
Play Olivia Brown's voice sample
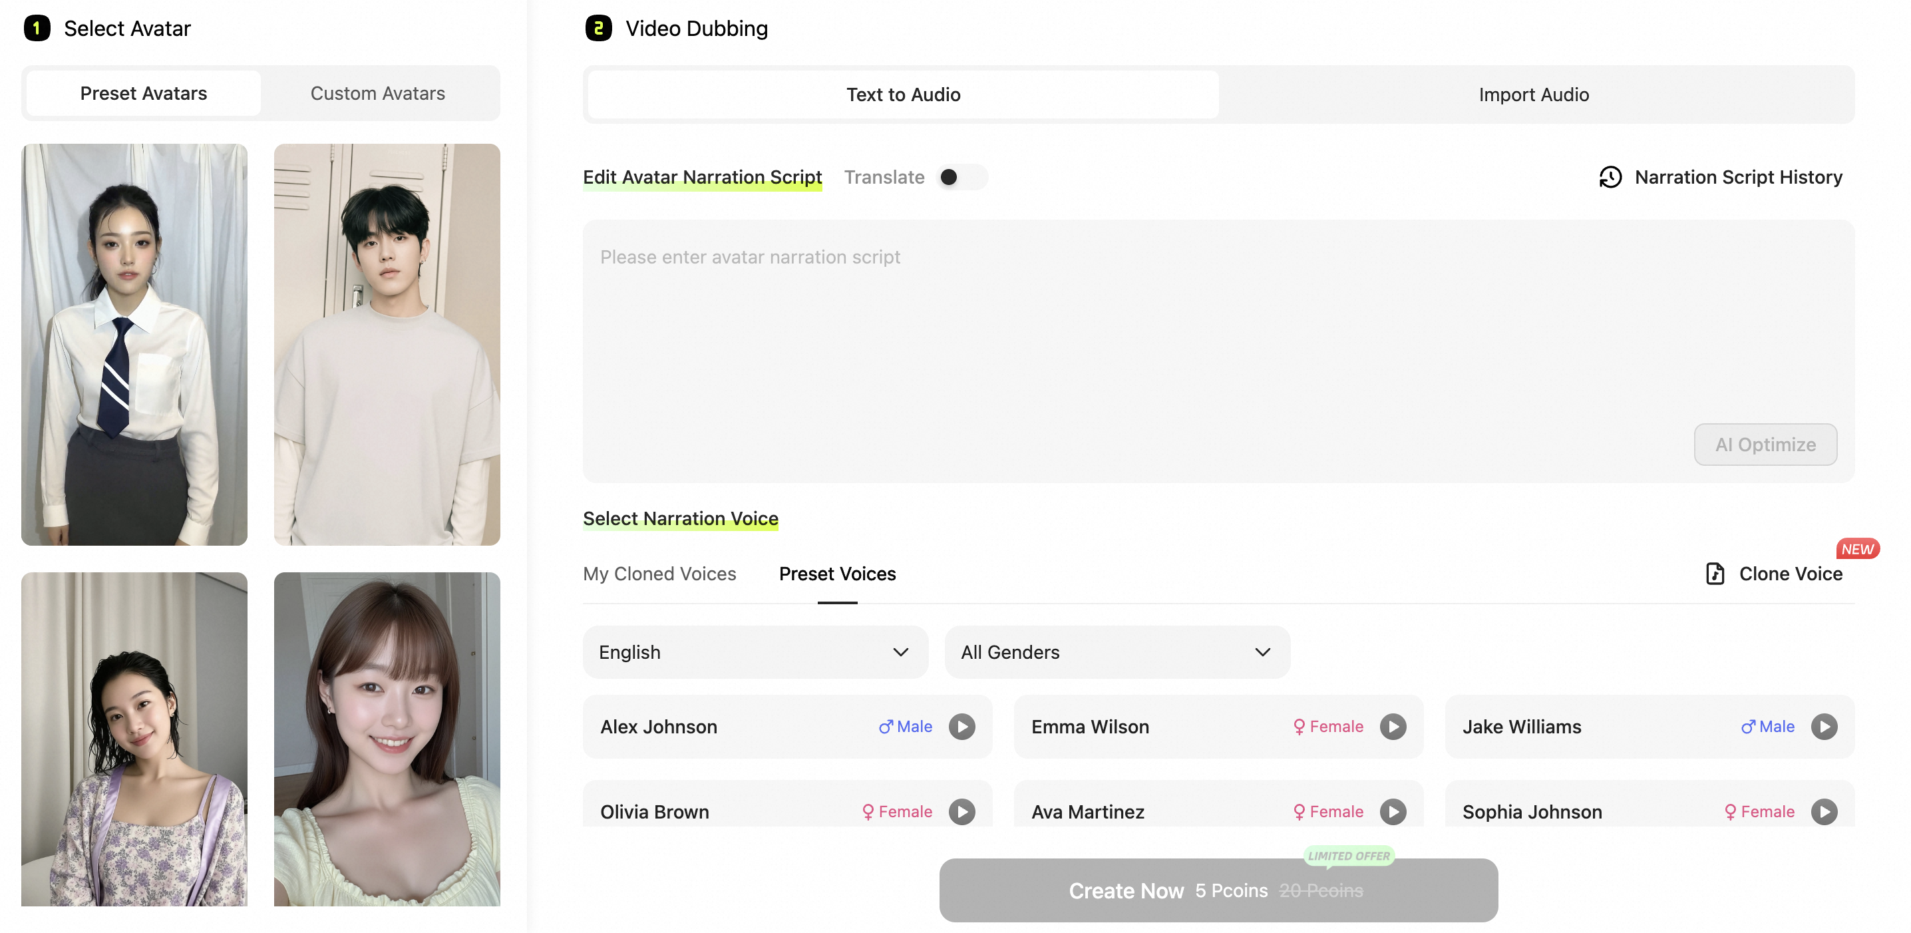pyautogui.click(x=962, y=811)
